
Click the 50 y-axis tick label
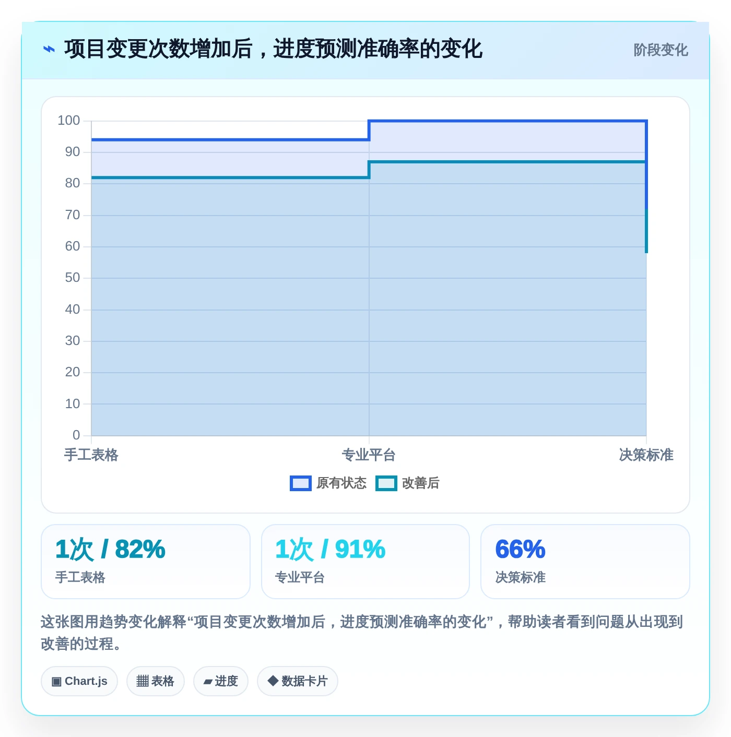[x=73, y=278]
